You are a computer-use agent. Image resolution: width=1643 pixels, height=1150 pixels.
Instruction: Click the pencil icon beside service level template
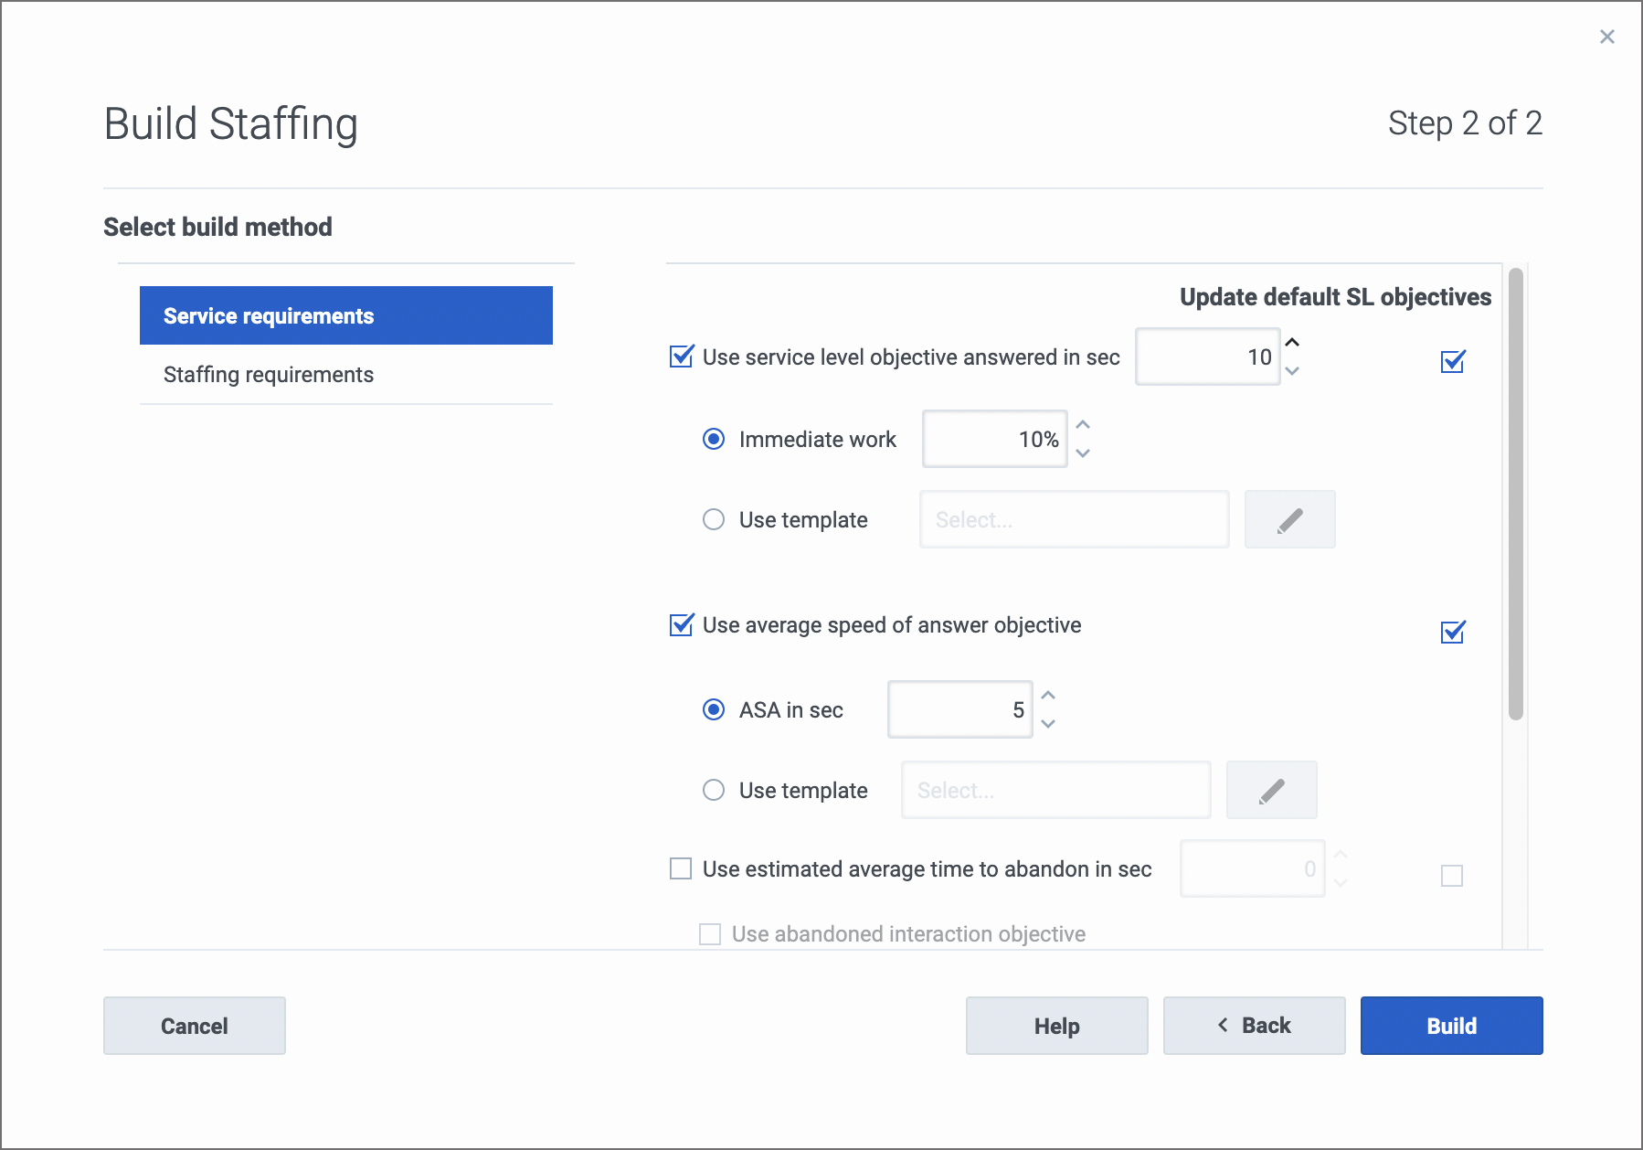(x=1289, y=520)
